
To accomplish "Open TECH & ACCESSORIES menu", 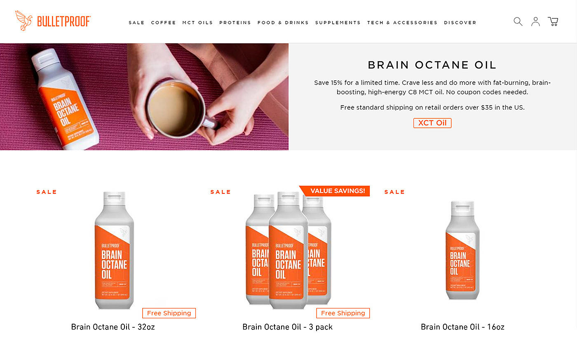I will pos(402,23).
